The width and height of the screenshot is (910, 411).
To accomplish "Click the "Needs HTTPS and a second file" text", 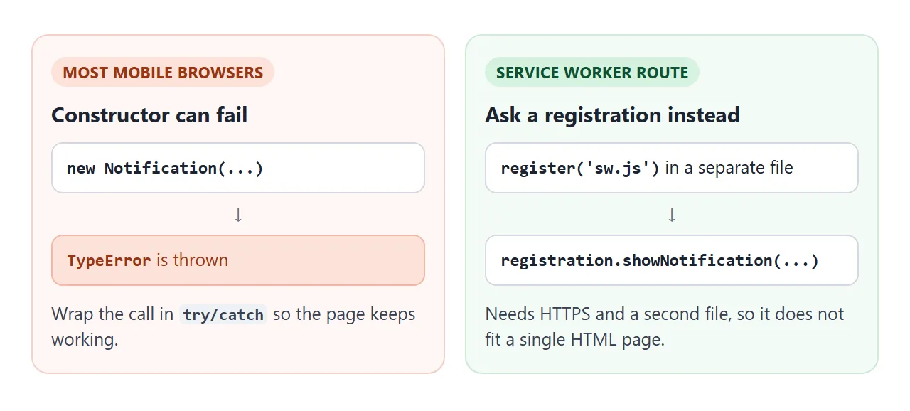I will click(606, 314).
